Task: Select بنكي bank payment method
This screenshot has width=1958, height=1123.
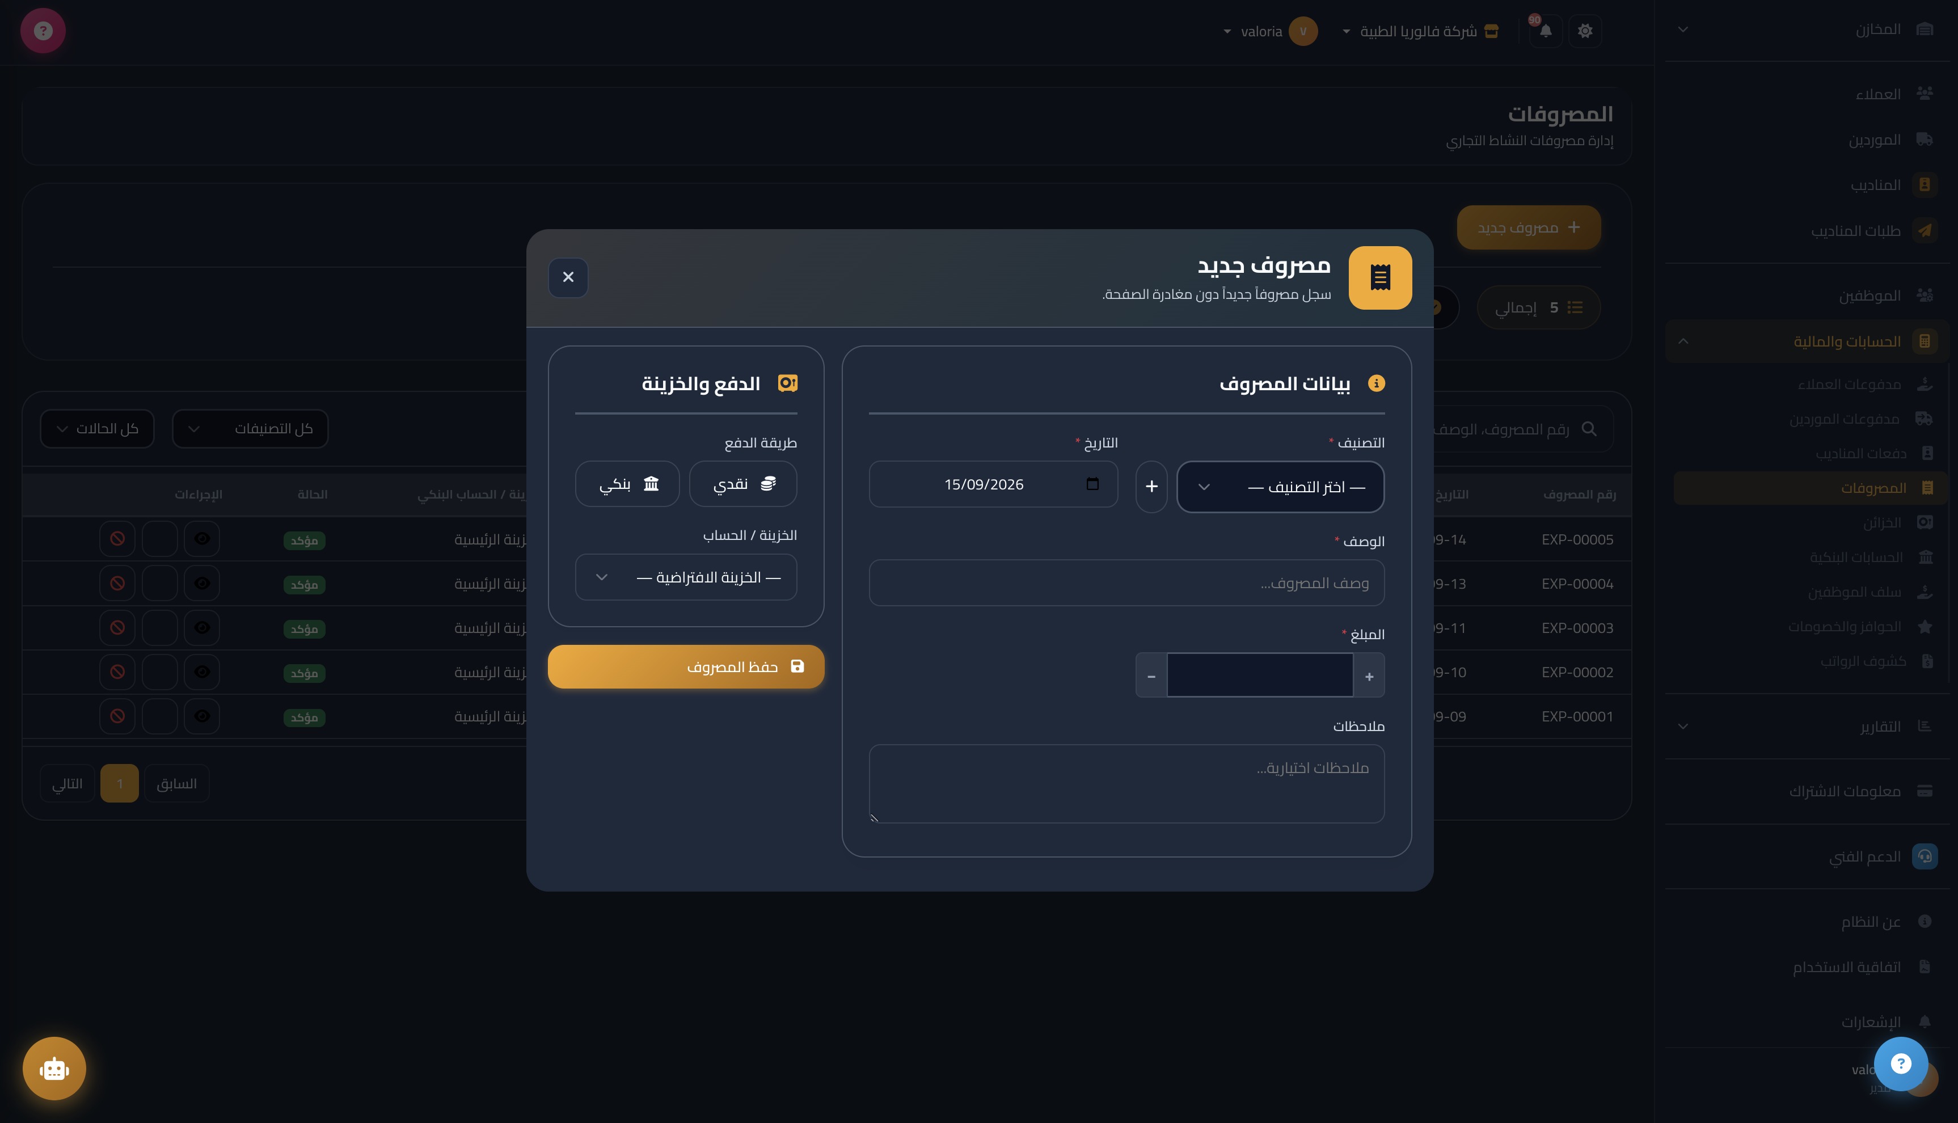Action: (627, 484)
